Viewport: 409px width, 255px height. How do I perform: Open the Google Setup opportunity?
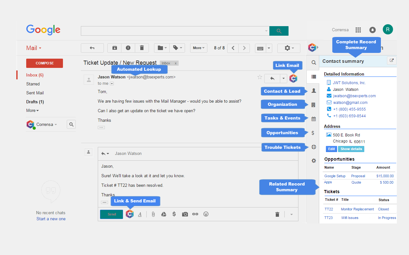point(335,176)
